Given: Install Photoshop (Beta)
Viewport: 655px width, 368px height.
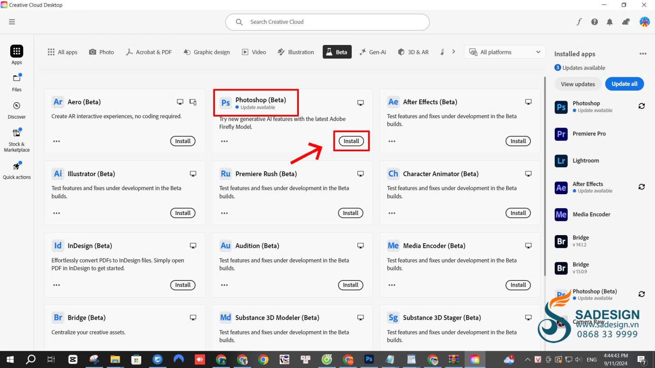Looking at the screenshot, I should pos(351,141).
